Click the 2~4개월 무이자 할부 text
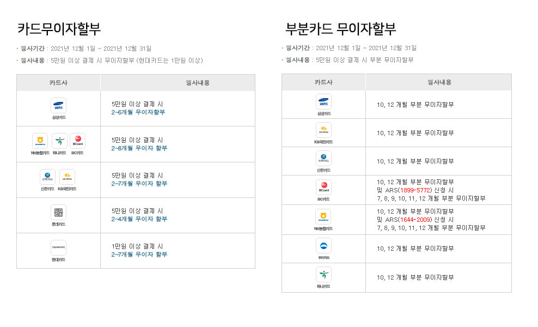Image resolution: width=538 pixels, height=327 pixels. click(139, 219)
